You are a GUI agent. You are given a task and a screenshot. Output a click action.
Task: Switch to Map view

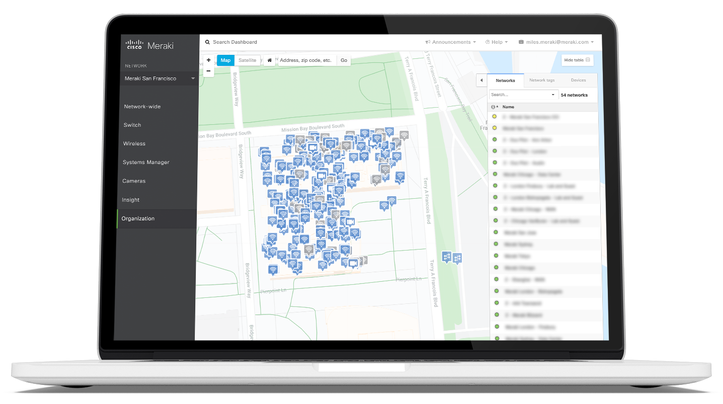[x=225, y=60]
